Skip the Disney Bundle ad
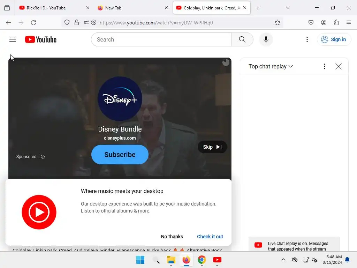 pyautogui.click(x=212, y=147)
